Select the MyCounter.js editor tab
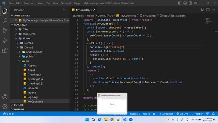Viewport: 218px width, 123px height. (x=83, y=10)
